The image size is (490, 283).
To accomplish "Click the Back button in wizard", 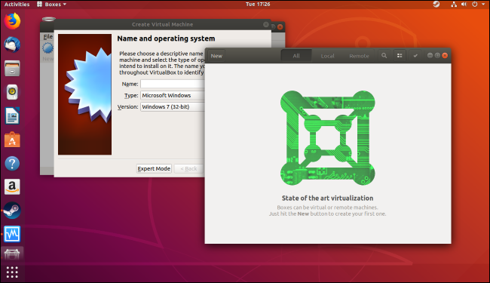I will (x=188, y=168).
